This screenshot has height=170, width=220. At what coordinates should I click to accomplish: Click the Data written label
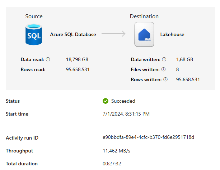click(145, 59)
